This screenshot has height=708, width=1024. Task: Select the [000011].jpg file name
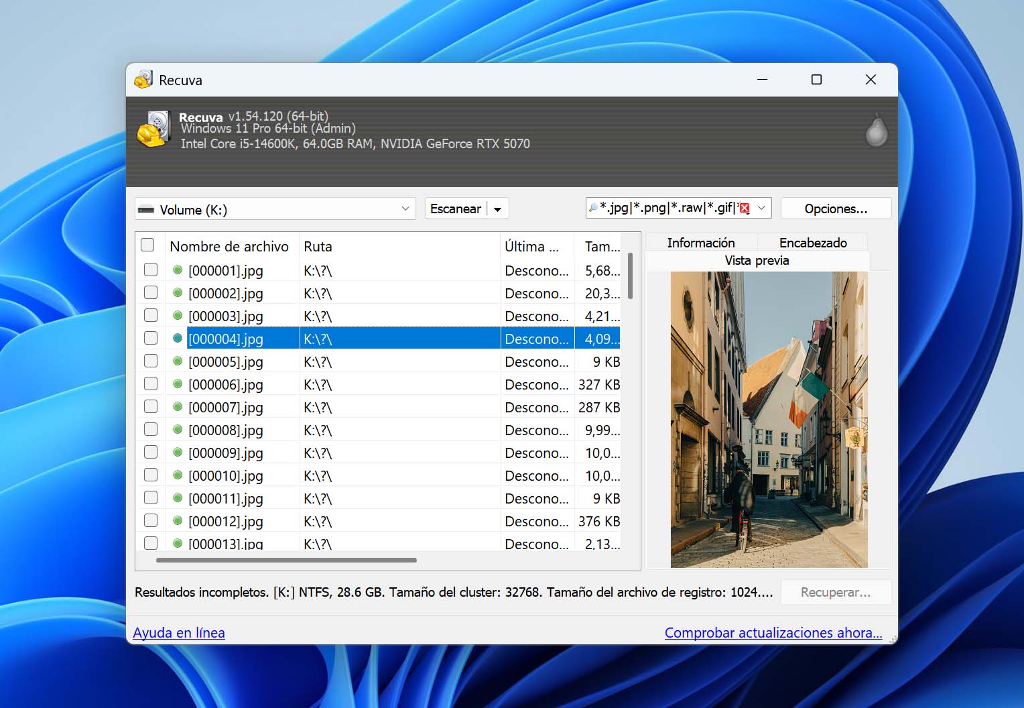click(x=226, y=499)
